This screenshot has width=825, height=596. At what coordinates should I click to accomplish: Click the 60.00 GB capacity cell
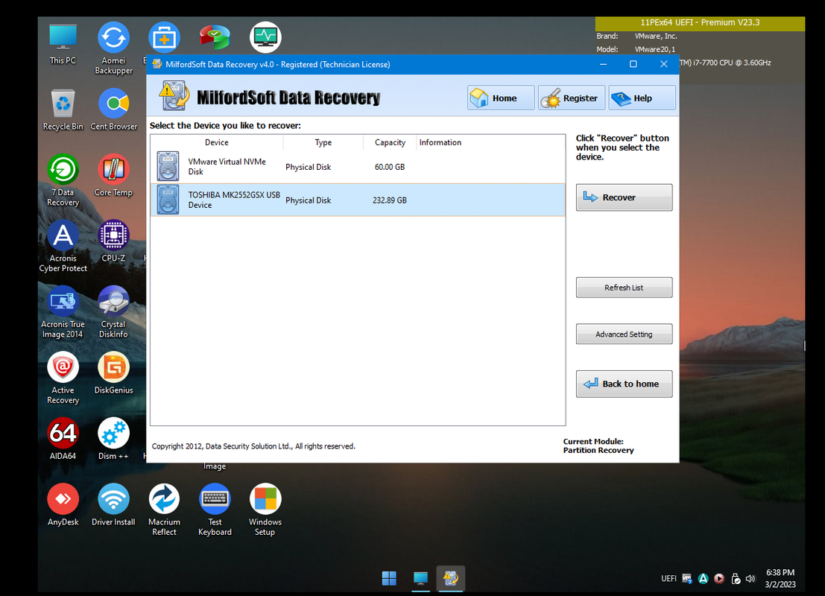point(389,167)
